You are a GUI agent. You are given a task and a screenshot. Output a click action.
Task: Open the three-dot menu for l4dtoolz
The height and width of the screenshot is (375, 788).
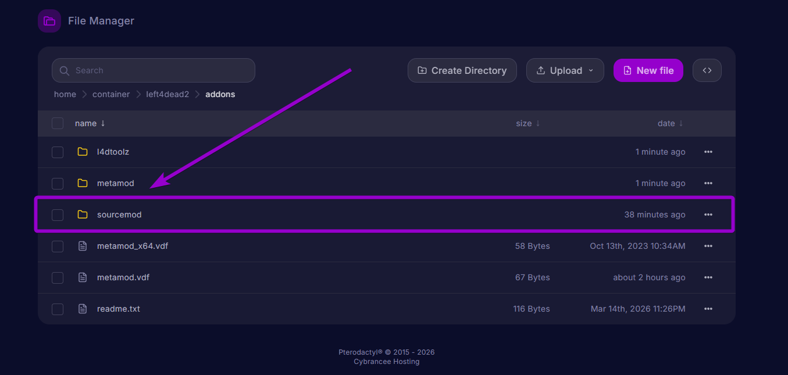pyautogui.click(x=708, y=152)
